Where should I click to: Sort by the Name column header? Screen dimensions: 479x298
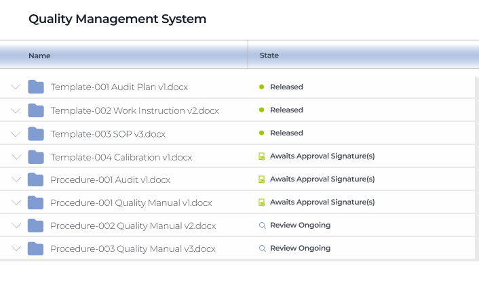(x=39, y=56)
